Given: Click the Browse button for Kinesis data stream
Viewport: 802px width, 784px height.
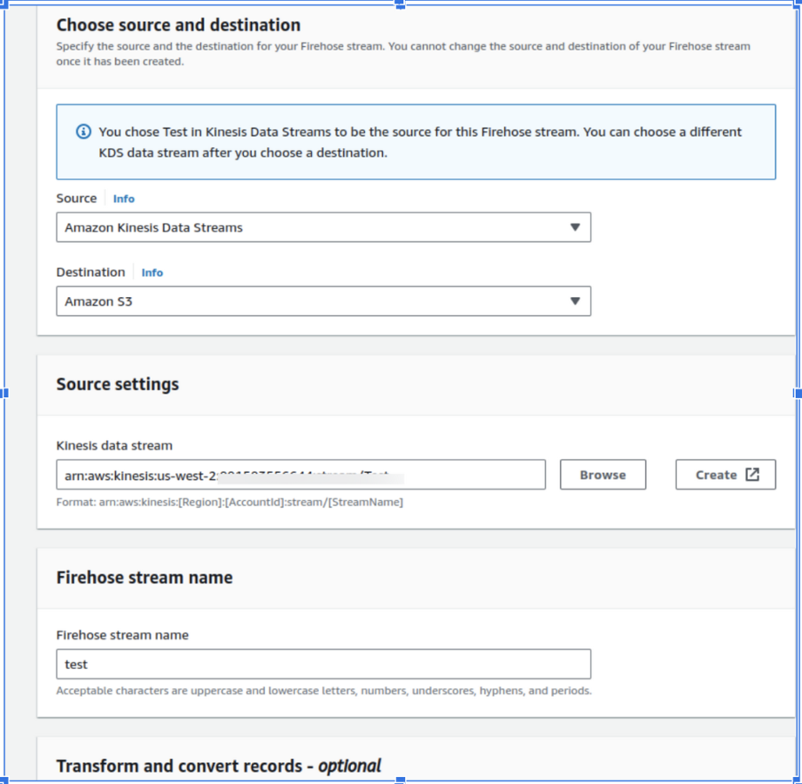Looking at the screenshot, I should [603, 475].
